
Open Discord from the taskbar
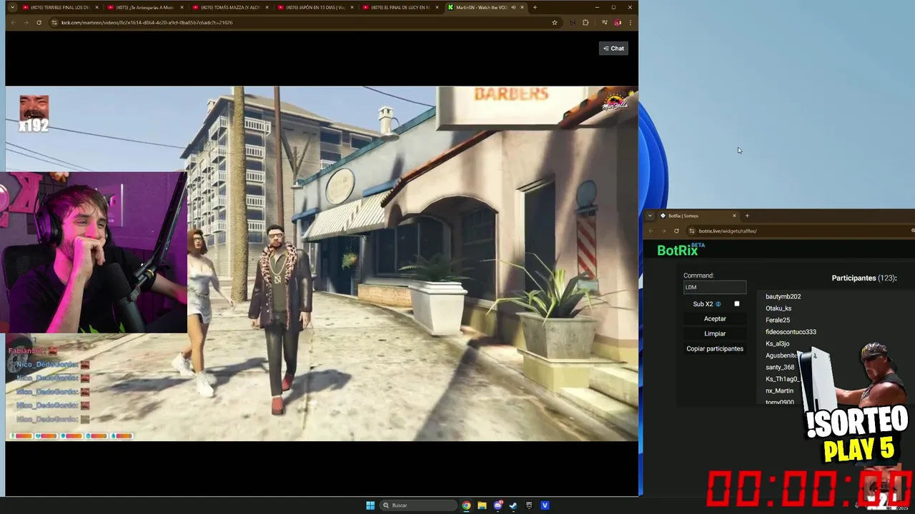[x=498, y=505]
